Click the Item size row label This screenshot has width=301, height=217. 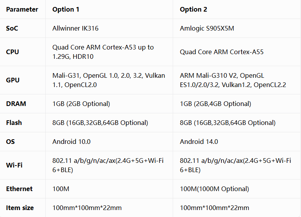20,208
